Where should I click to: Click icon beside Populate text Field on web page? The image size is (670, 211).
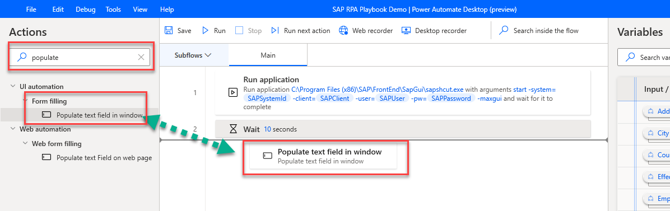coord(46,158)
